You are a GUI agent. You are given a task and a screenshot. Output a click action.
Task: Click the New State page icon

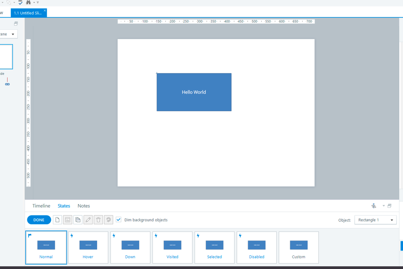57,220
